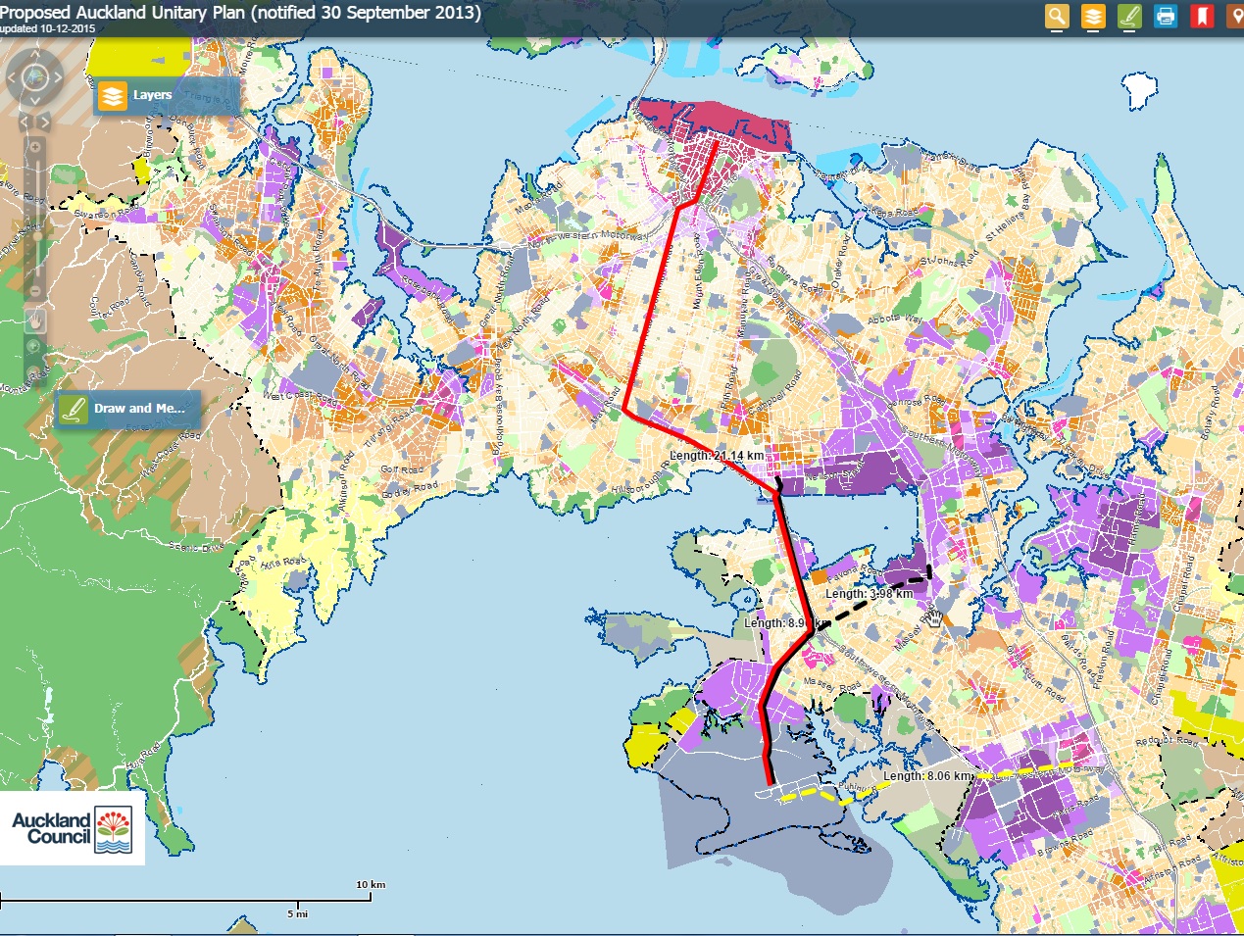Screen dimensions: 1244x936
Task: Click the blue Print icon
Action: click(1166, 16)
